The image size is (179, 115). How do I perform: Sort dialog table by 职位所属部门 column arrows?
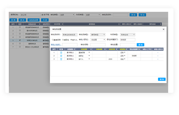(139, 49)
